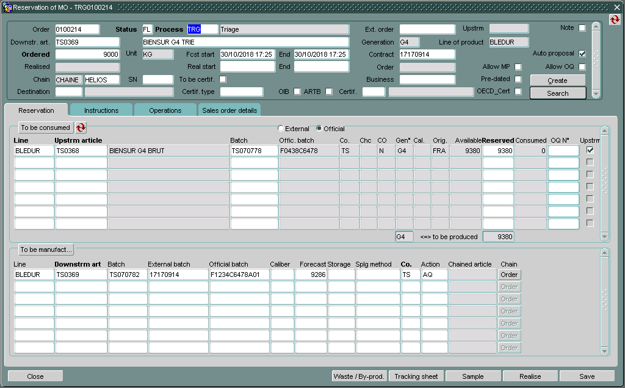
Task: Click the Order number field 0100214
Action: pyautogui.click(x=78, y=29)
